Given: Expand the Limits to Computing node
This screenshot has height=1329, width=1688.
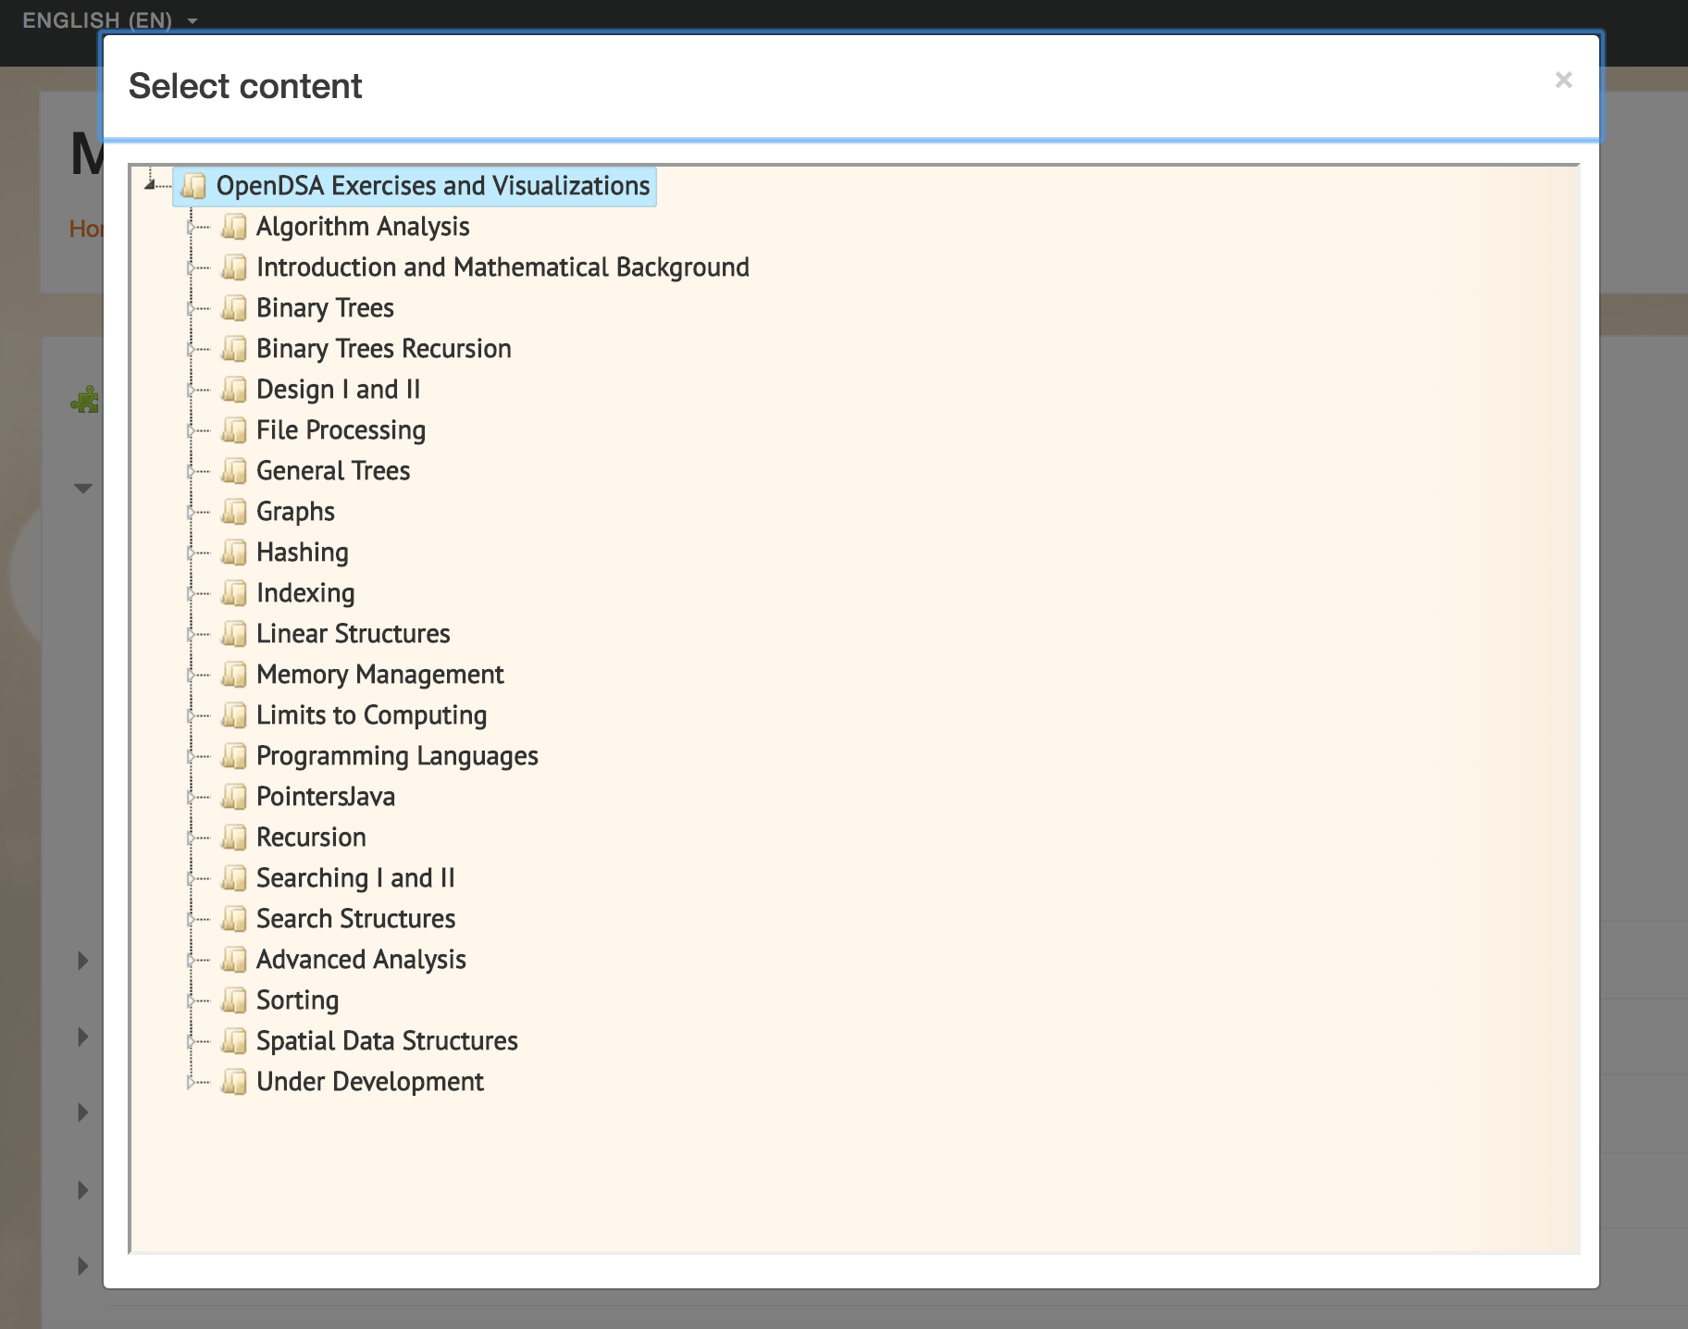Looking at the screenshot, I should click(191, 715).
